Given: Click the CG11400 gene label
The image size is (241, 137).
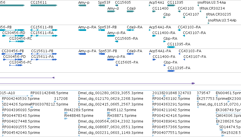Looking at the screenshot, I should tap(160, 8).
